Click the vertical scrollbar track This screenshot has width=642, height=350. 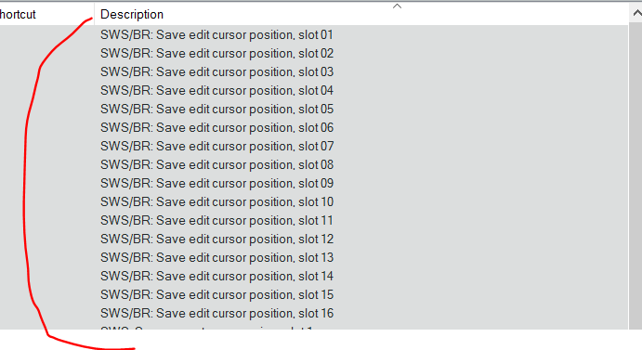click(635, 176)
